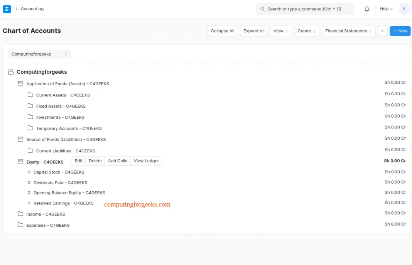Viewport: 412px width, 265px height.
Task: Click the circle icon before Capital Stock
Action: (29, 172)
